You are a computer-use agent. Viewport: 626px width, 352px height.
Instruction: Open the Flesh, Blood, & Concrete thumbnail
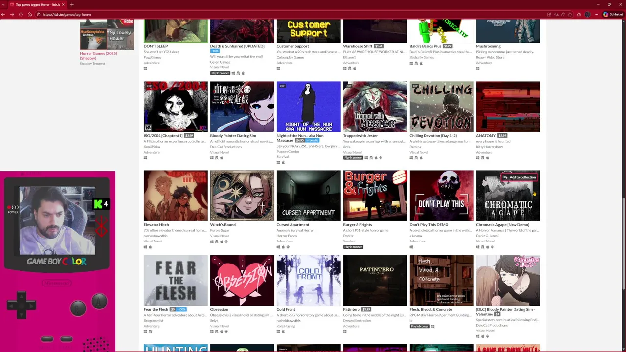pyautogui.click(x=442, y=280)
